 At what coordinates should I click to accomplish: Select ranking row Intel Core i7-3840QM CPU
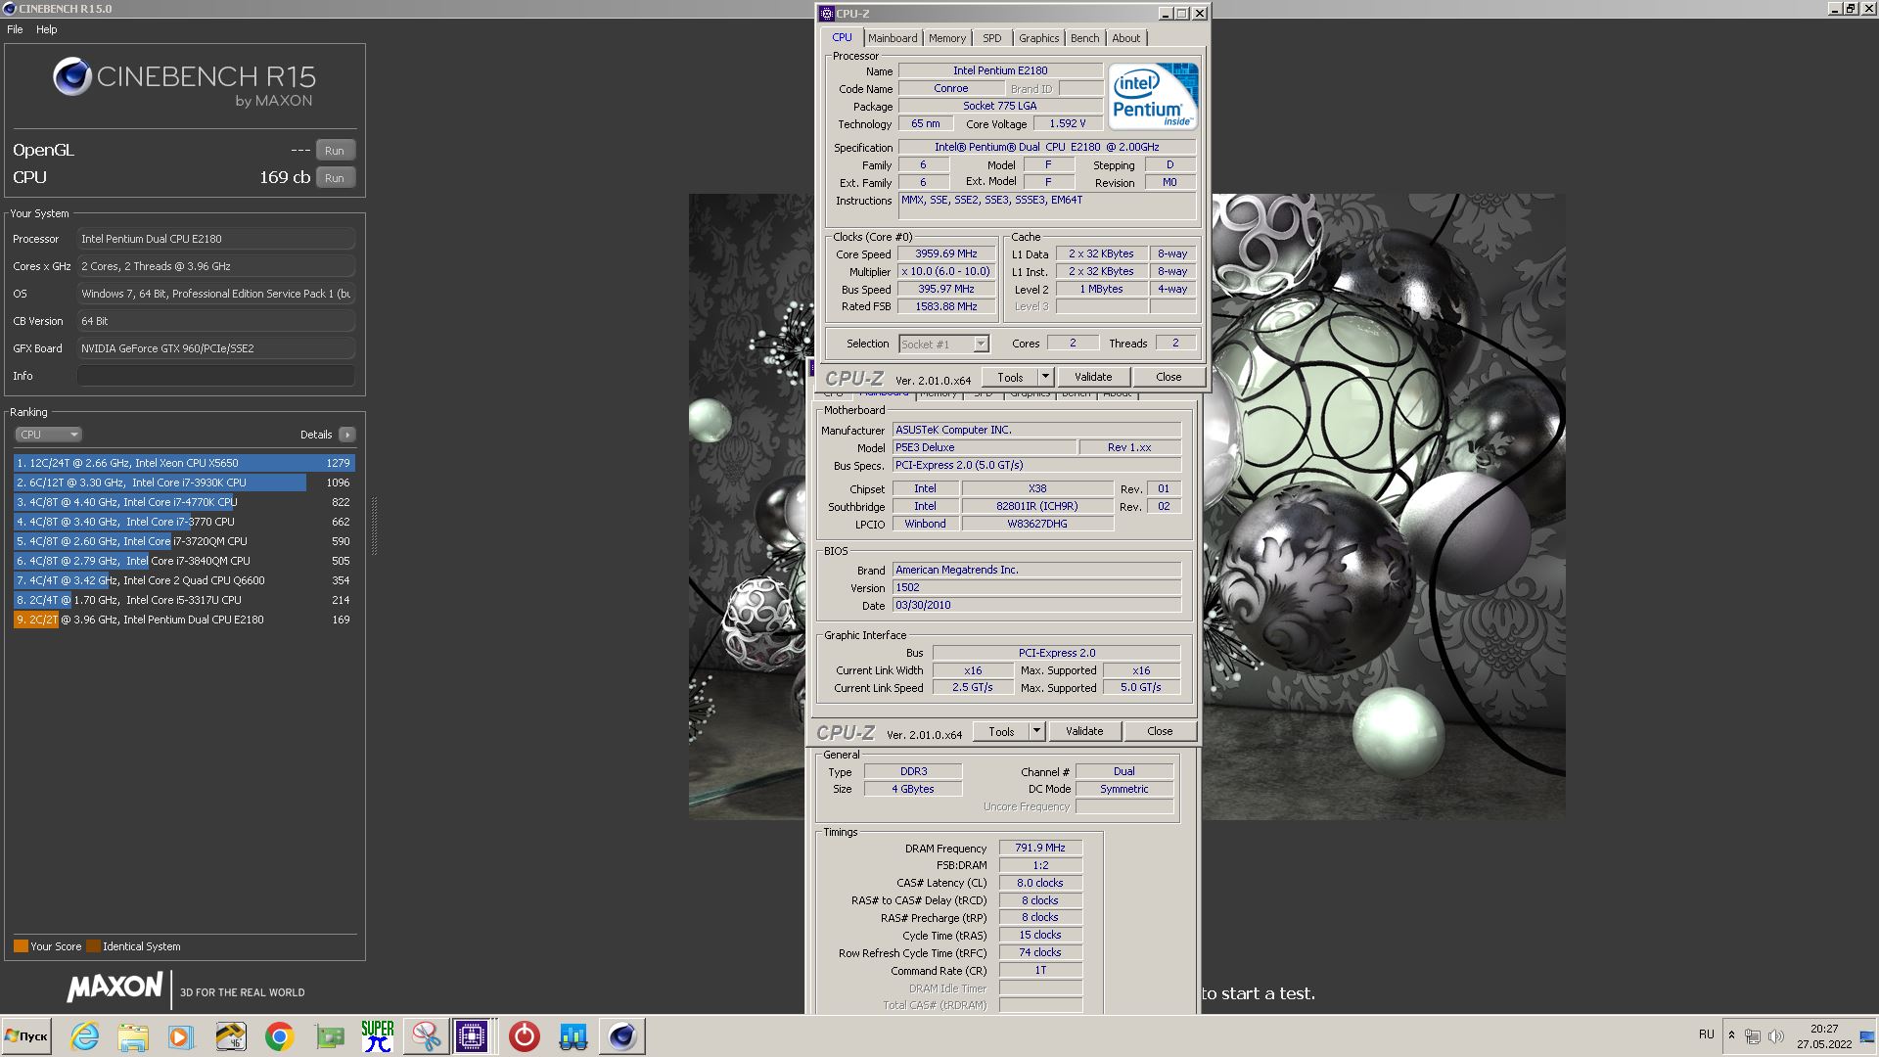184,561
